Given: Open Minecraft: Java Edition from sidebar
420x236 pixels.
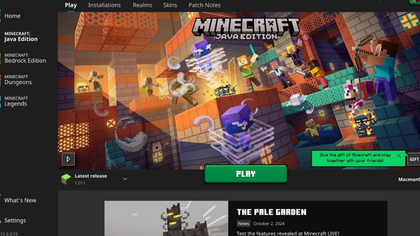Looking at the screenshot, I should point(21,36).
